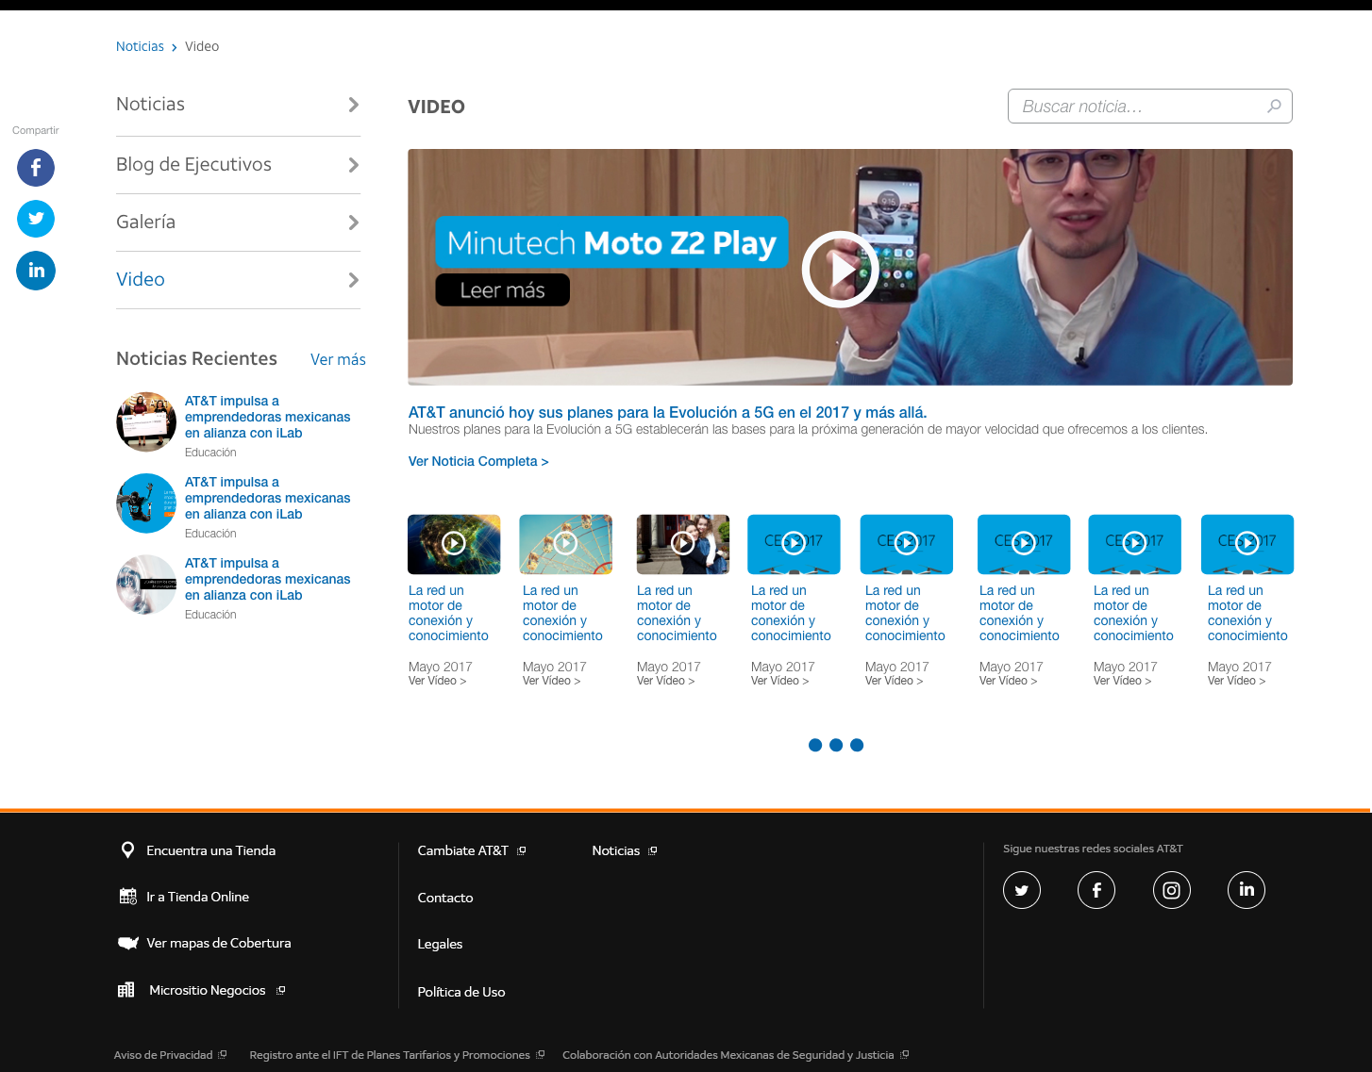Image resolution: width=1372 pixels, height=1072 pixels.
Task: Play the Minutech Moto Z2 Play video
Action: pos(840,269)
